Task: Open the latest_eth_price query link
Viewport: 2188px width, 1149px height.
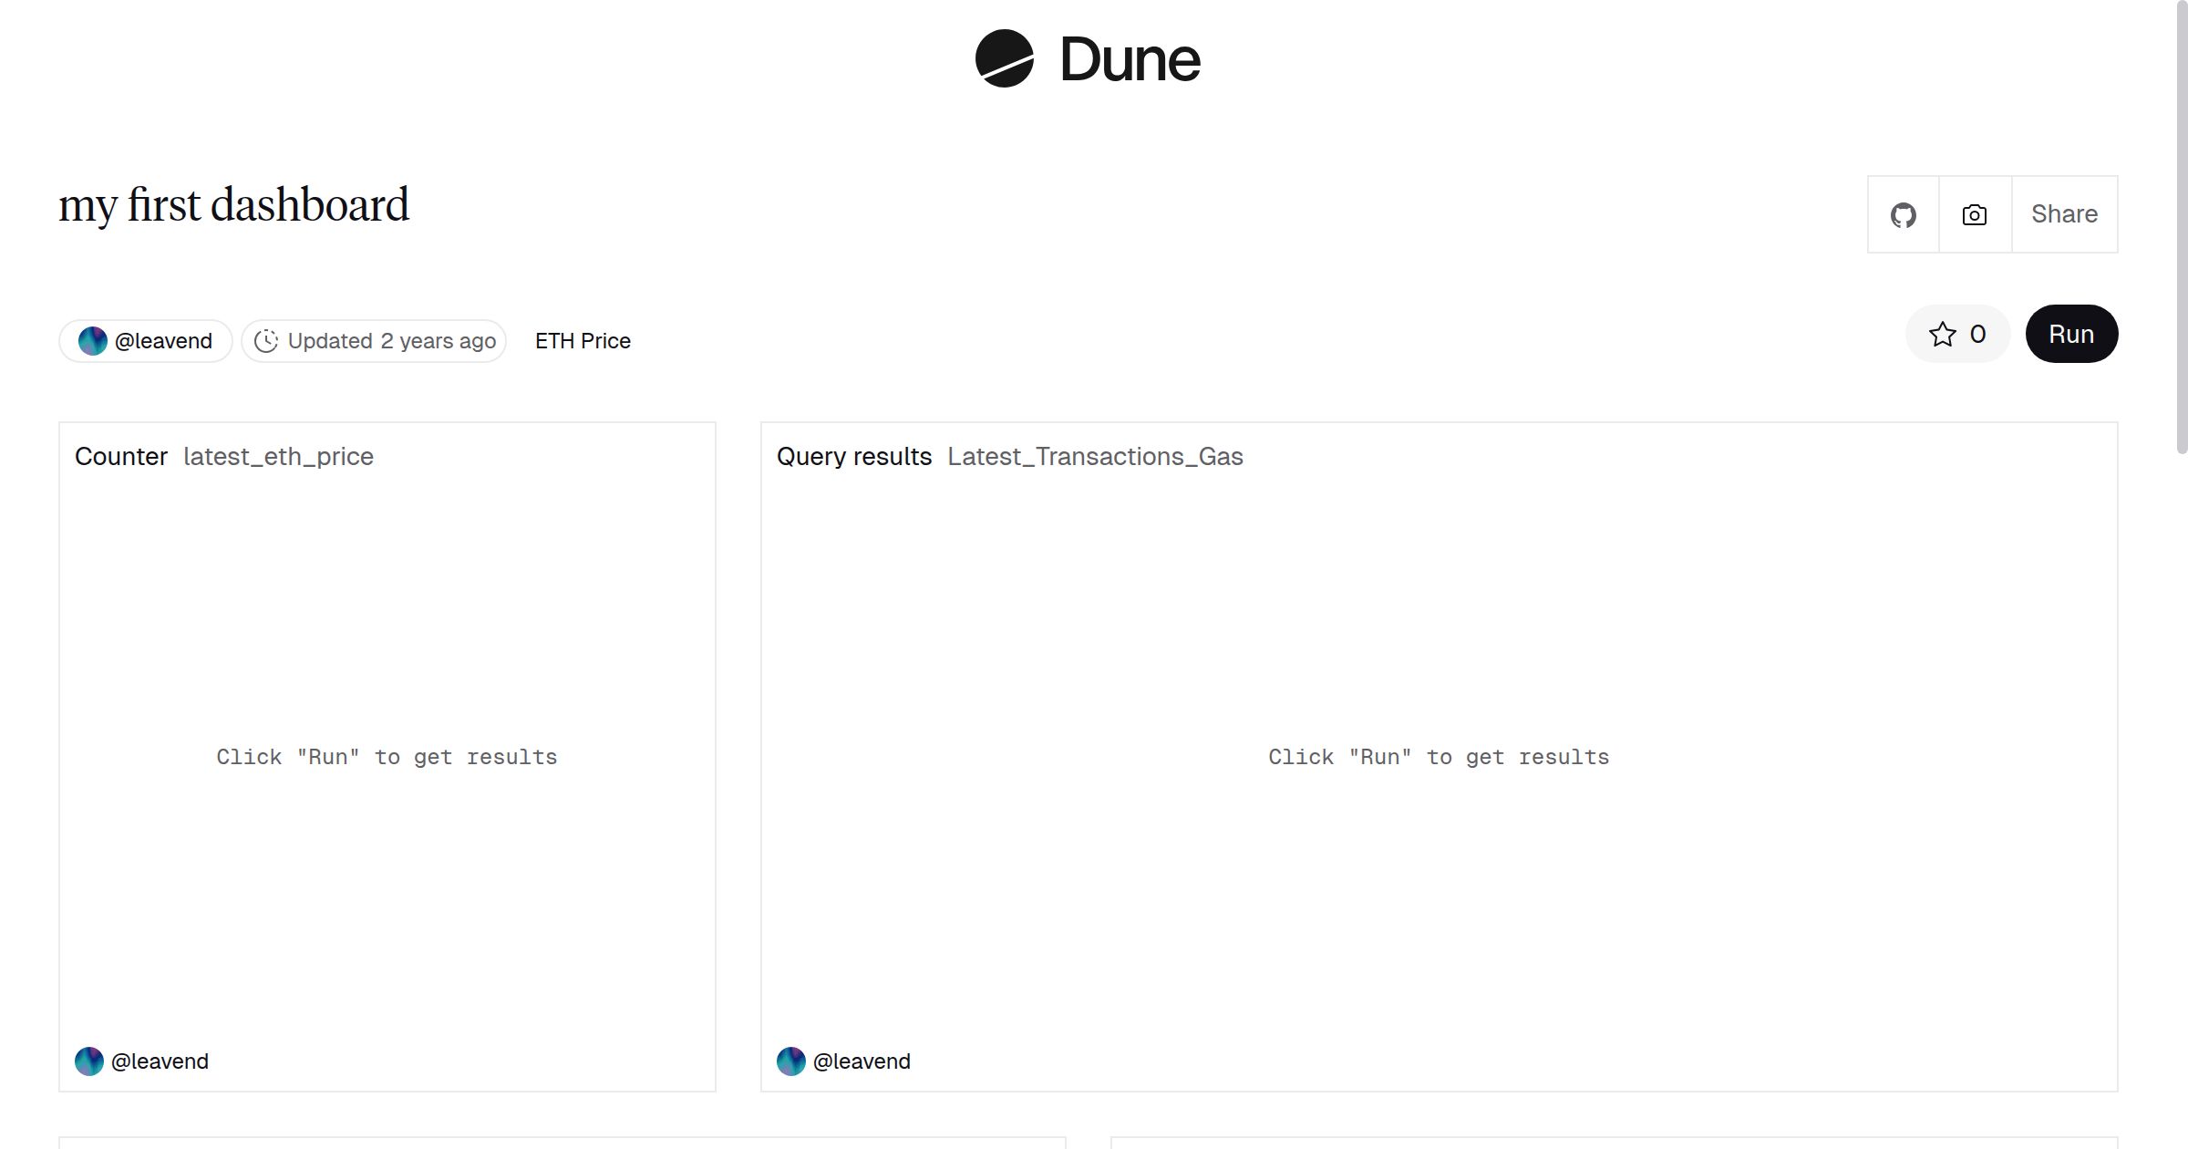Action: click(x=277, y=456)
